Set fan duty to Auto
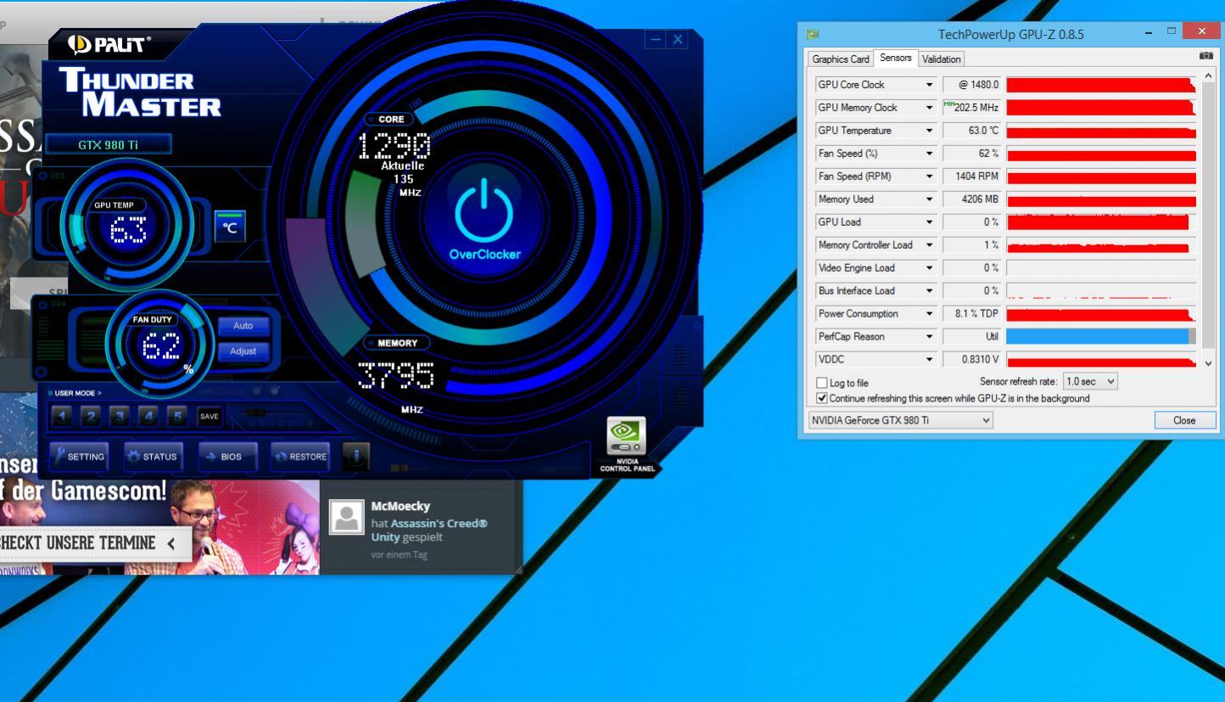 click(243, 326)
